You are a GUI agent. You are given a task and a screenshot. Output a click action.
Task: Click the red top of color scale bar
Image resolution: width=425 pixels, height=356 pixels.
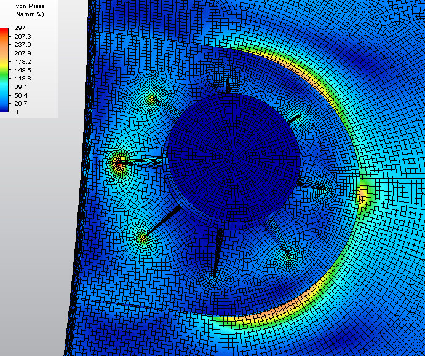click(5, 29)
